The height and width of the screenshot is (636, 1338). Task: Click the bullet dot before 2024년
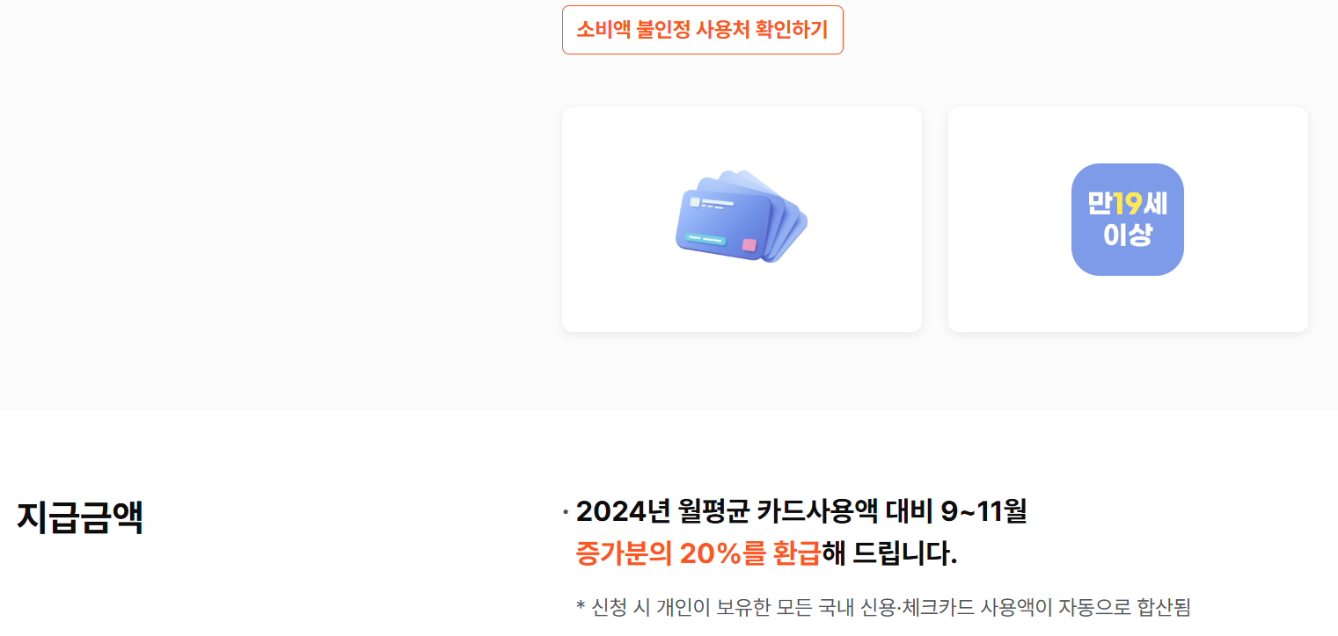tap(566, 511)
